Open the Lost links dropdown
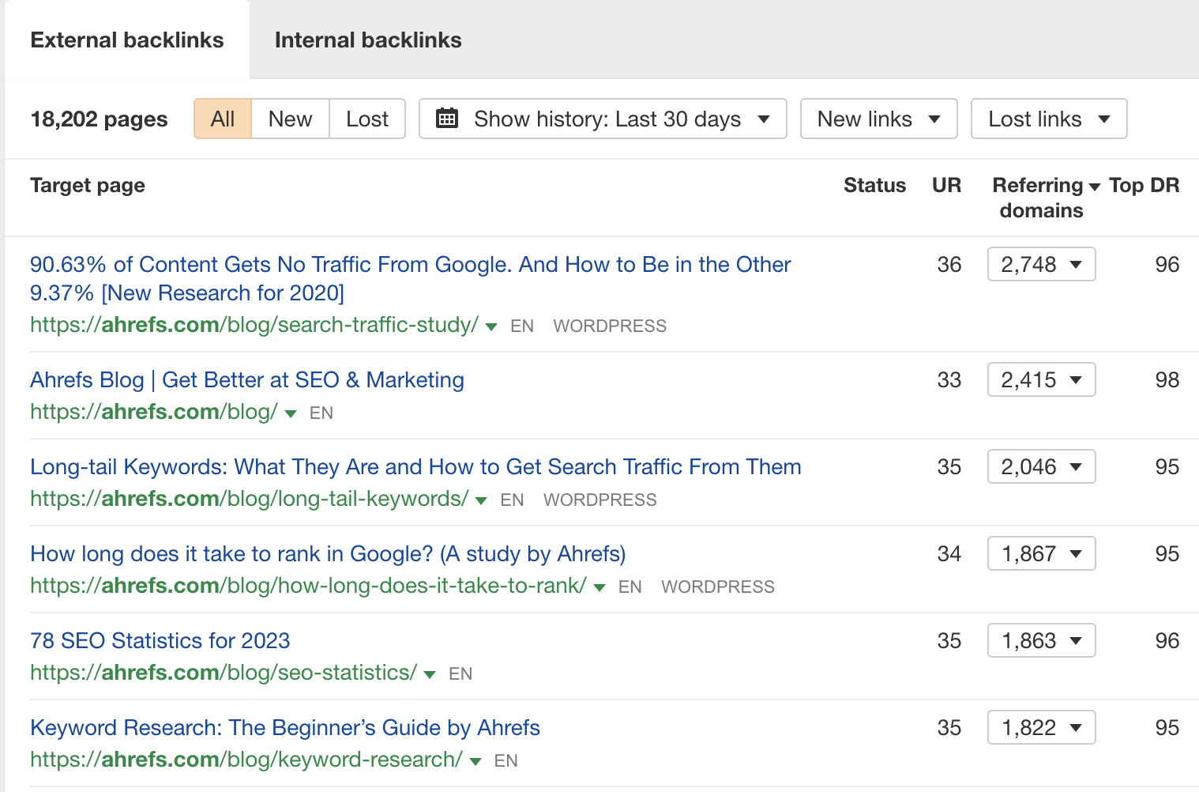 [x=1048, y=119]
